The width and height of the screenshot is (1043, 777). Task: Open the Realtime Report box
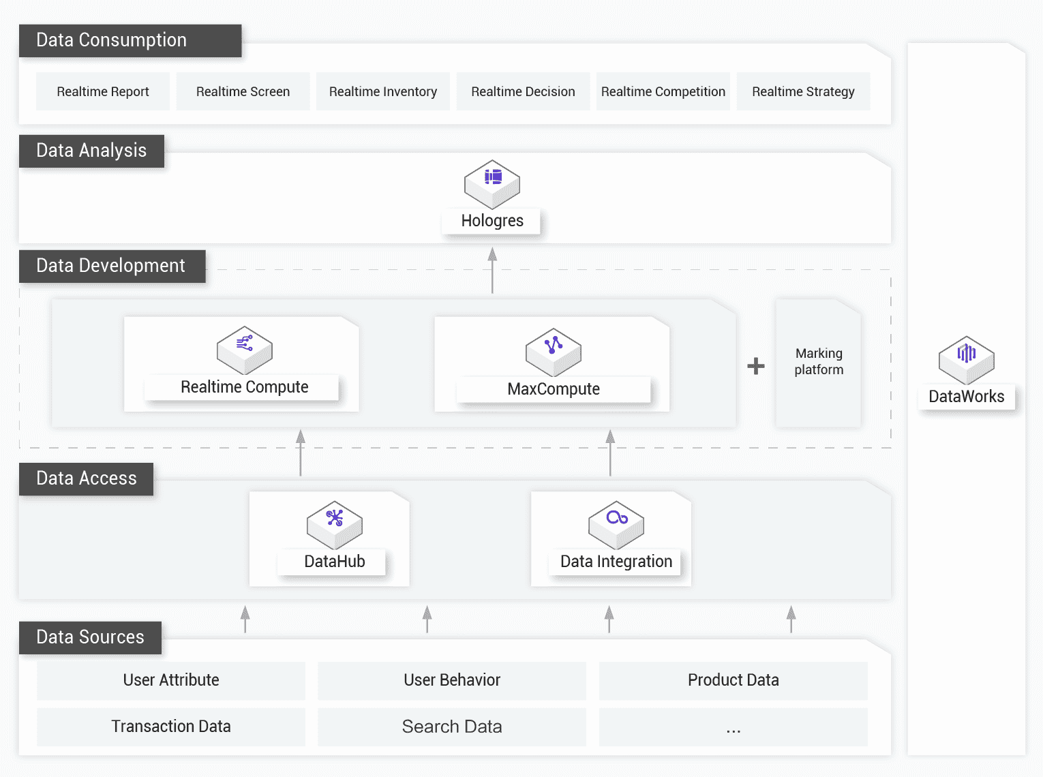103,91
